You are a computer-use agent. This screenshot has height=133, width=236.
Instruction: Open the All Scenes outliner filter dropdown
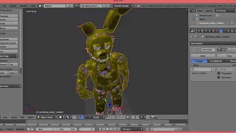[x=225, y=11]
